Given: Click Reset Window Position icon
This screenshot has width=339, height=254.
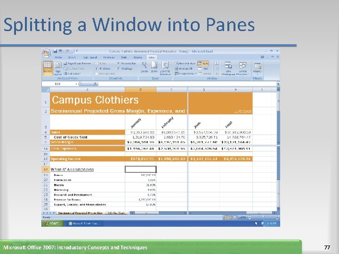Looking at the screenshot, I should click(217, 74).
